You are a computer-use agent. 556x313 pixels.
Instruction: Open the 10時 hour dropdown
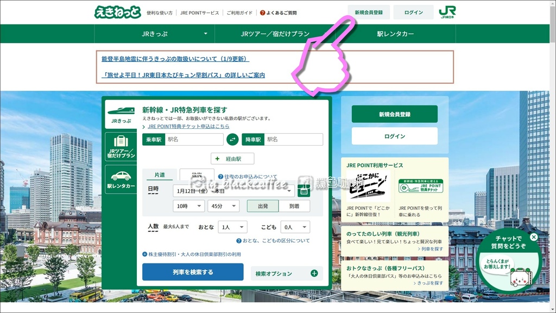[188, 206]
